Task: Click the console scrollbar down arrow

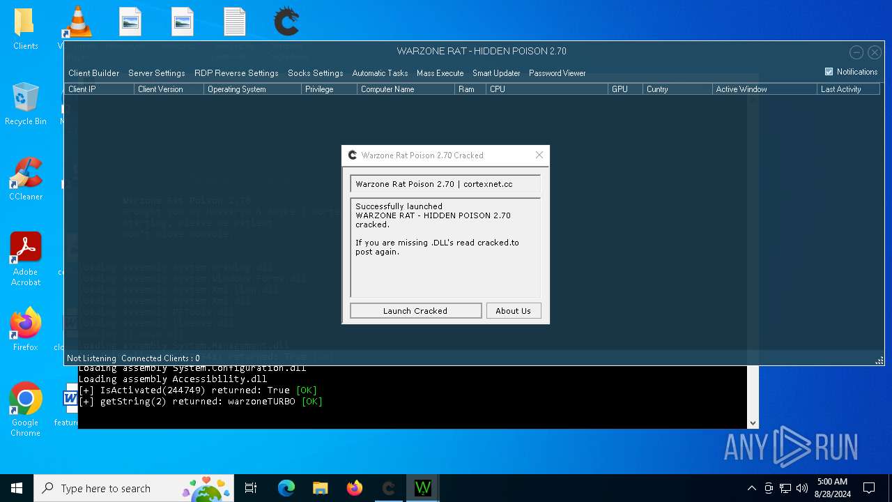Action: [753, 423]
